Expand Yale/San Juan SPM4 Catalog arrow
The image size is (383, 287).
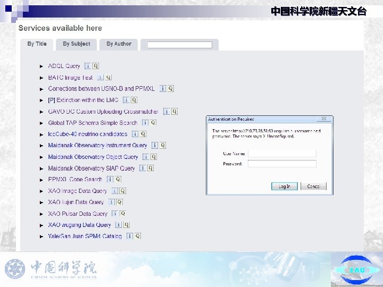41,237
